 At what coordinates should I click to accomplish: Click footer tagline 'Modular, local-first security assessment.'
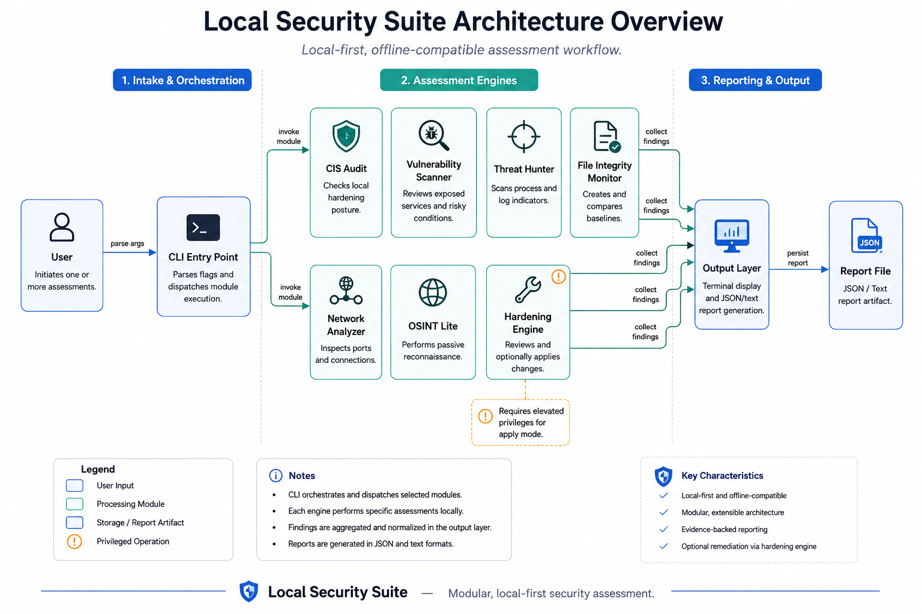(551, 594)
